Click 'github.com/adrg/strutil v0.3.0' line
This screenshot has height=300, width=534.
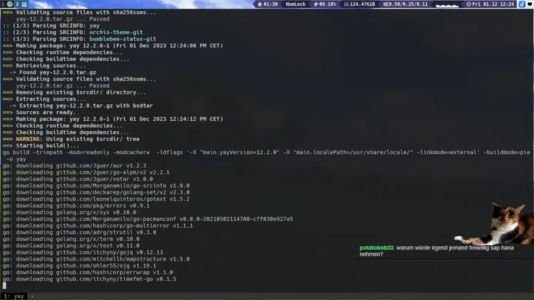[80, 233]
